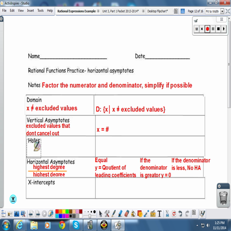Pick the yellow color swatch
The height and width of the screenshot is (231, 231).
(64, 212)
